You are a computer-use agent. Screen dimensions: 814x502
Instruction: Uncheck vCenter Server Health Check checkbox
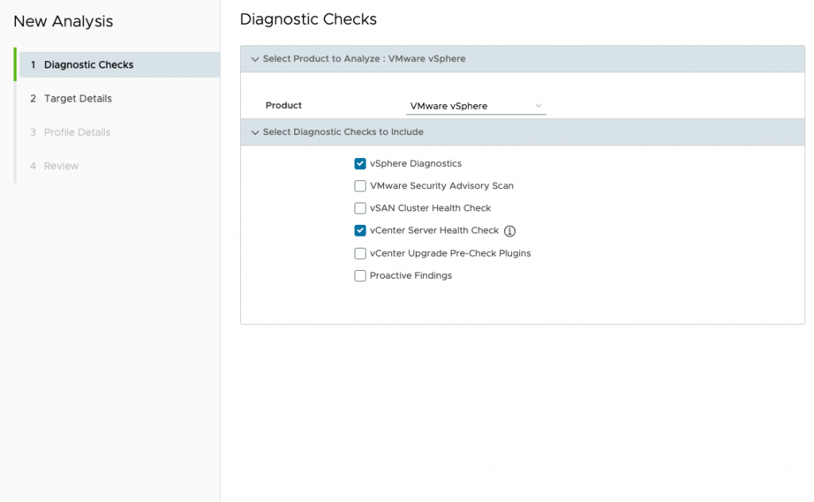(x=360, y=230)
